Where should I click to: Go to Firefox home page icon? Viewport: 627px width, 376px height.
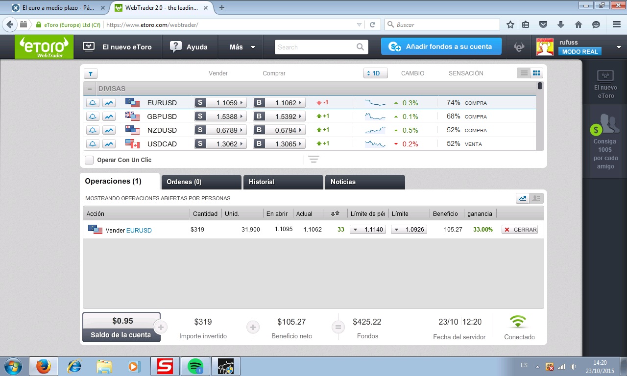click(x=579, y=24)
